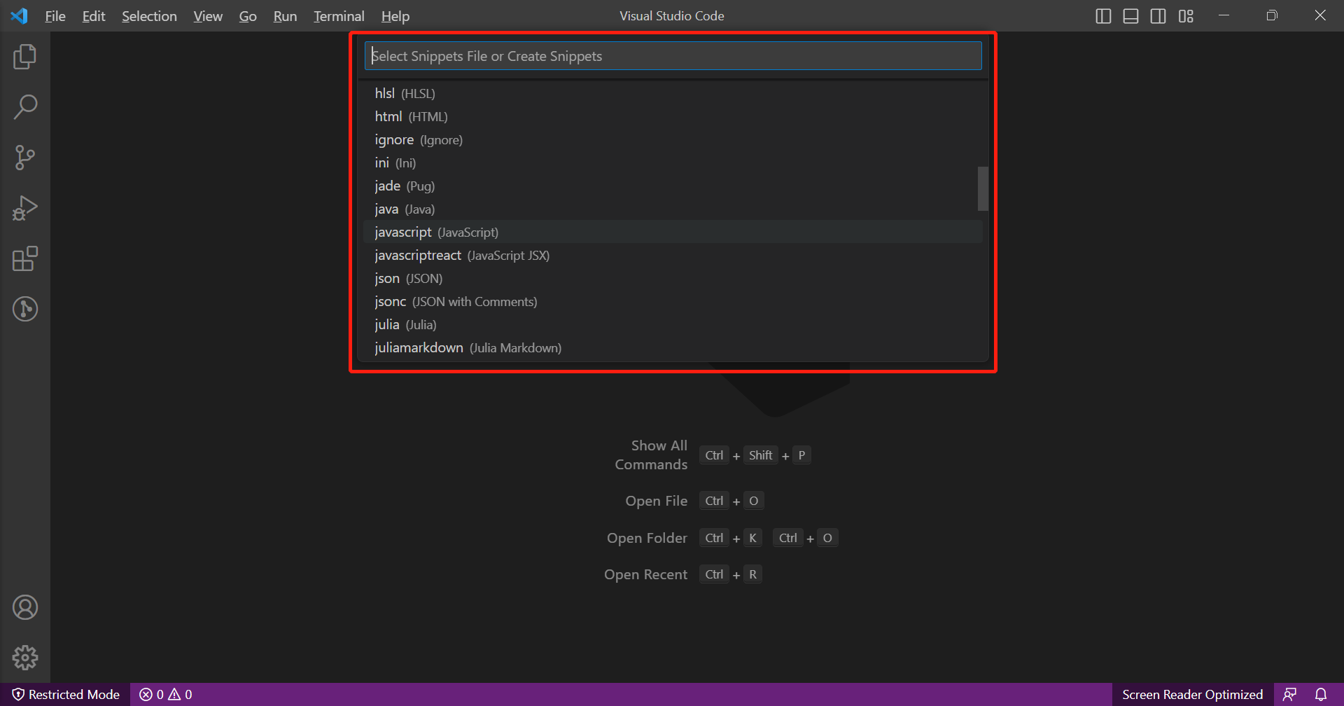Open the Customize Layout icon
Viewport: 1344px width, 706px height.
(x=1186, y=16)
